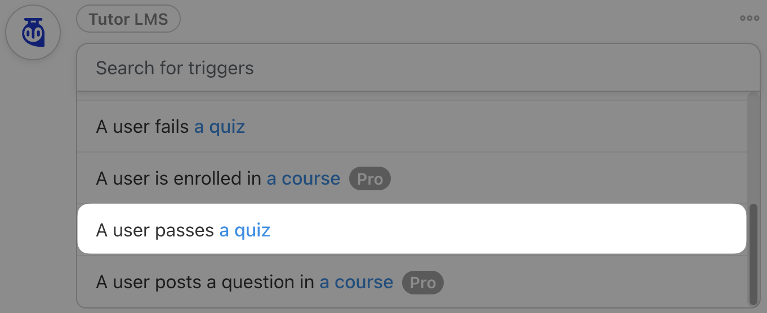
Task: Open the three-dot more options menu
Action: (x=749, y=18)
